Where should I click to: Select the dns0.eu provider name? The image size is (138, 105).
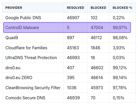point(13,68)
